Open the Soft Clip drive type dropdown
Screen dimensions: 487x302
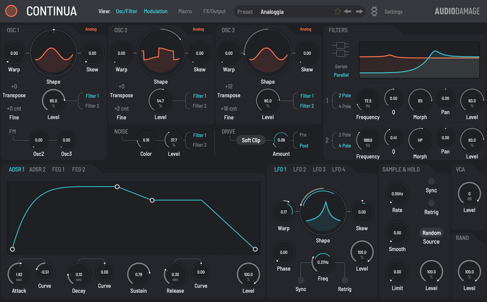(x=251, y=140)
